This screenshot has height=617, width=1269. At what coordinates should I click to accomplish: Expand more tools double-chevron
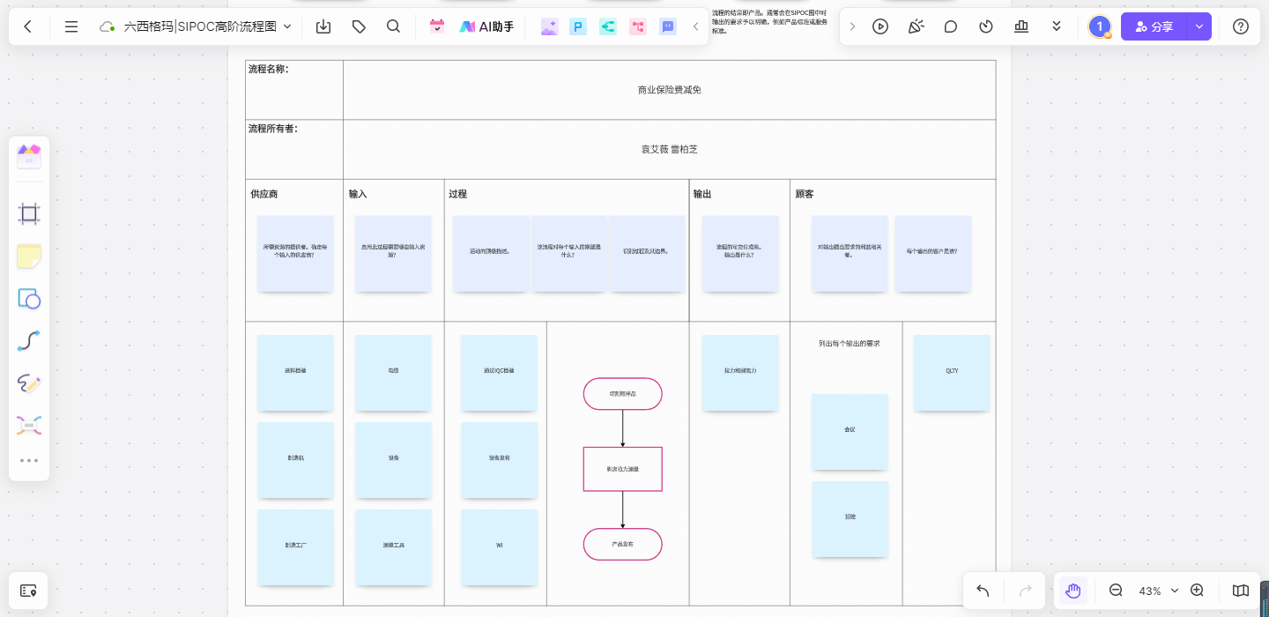[x=1057, y=26]
